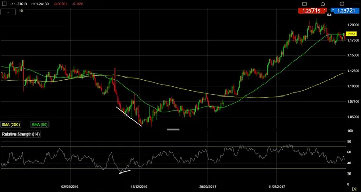361x192 pixels.
Task: Open the chart dropdown box at top left
Action: click(8, 12)
